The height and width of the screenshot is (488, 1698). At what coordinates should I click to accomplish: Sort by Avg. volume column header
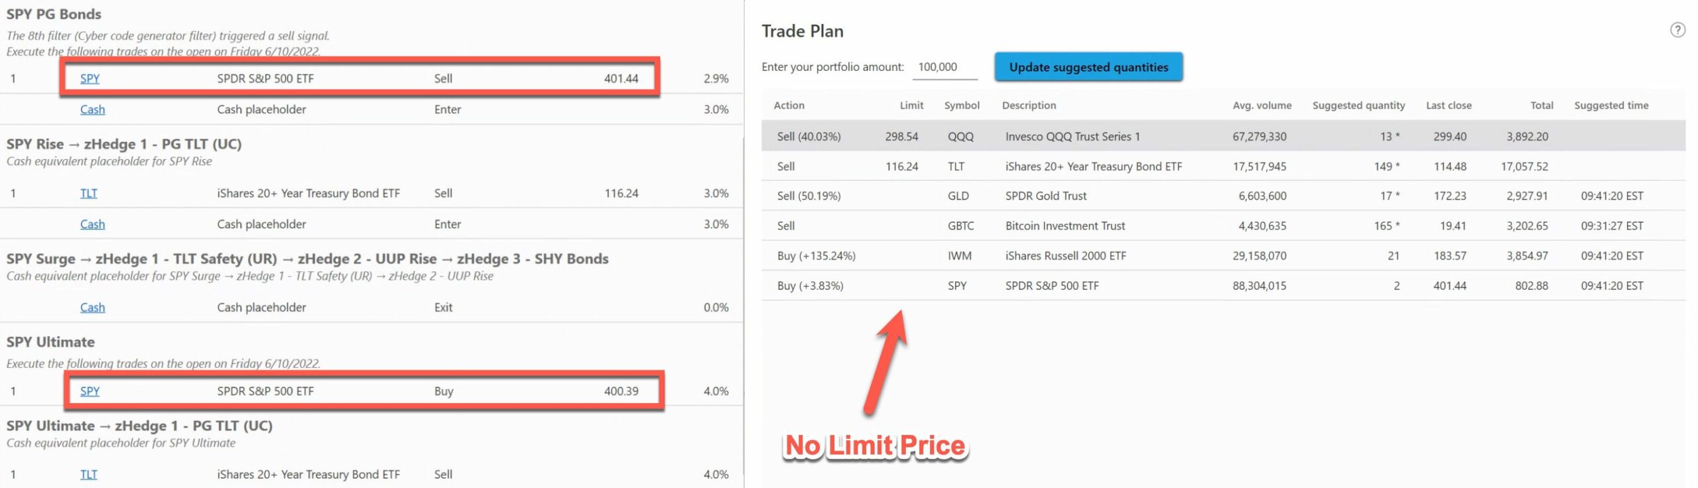point(1262,105)
